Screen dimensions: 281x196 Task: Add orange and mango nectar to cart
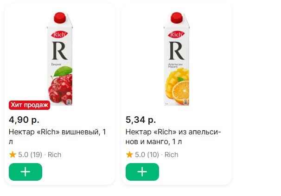coord(142,172)
